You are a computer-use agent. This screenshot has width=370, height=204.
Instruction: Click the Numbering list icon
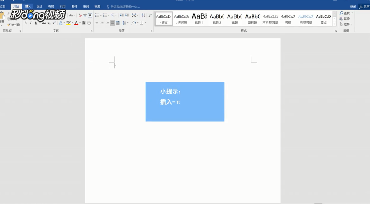pyautogui.click(x=105, y=15)
